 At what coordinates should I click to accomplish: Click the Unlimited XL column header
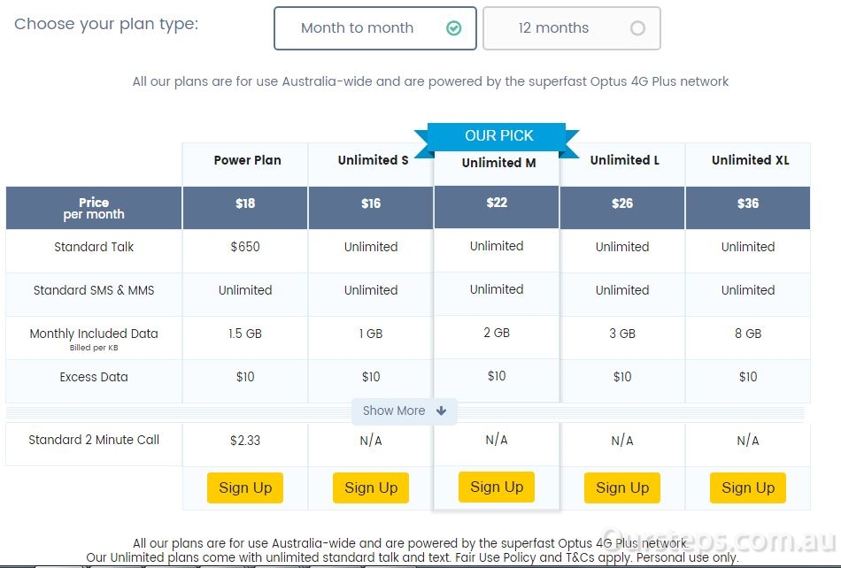751,160
